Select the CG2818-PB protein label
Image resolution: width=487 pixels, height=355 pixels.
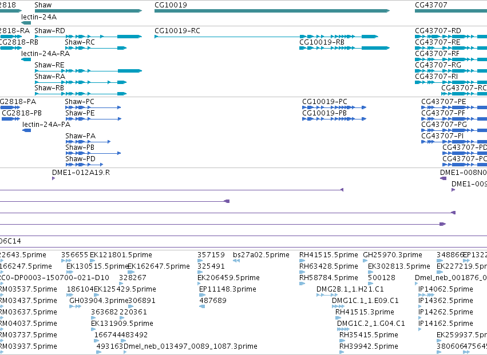22,113
